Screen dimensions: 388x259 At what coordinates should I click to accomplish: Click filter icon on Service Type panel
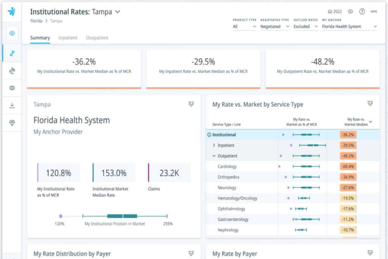370,104
